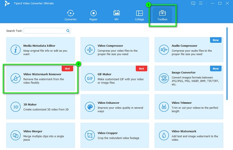233x150 pixels.
Task: Select the Video Enhancer palette icon
Action: pyautogui.click(x=90, y=107)
